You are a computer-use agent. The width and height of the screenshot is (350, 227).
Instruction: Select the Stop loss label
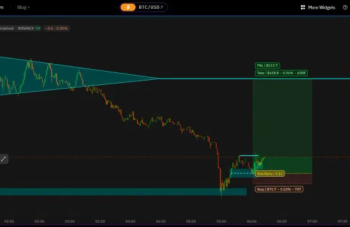pyautogui.click(x=279, y=189)
